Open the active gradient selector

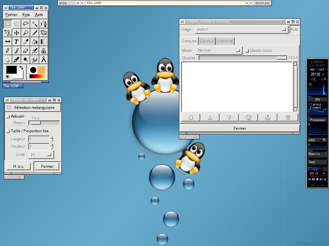click(x=37, y=76)
